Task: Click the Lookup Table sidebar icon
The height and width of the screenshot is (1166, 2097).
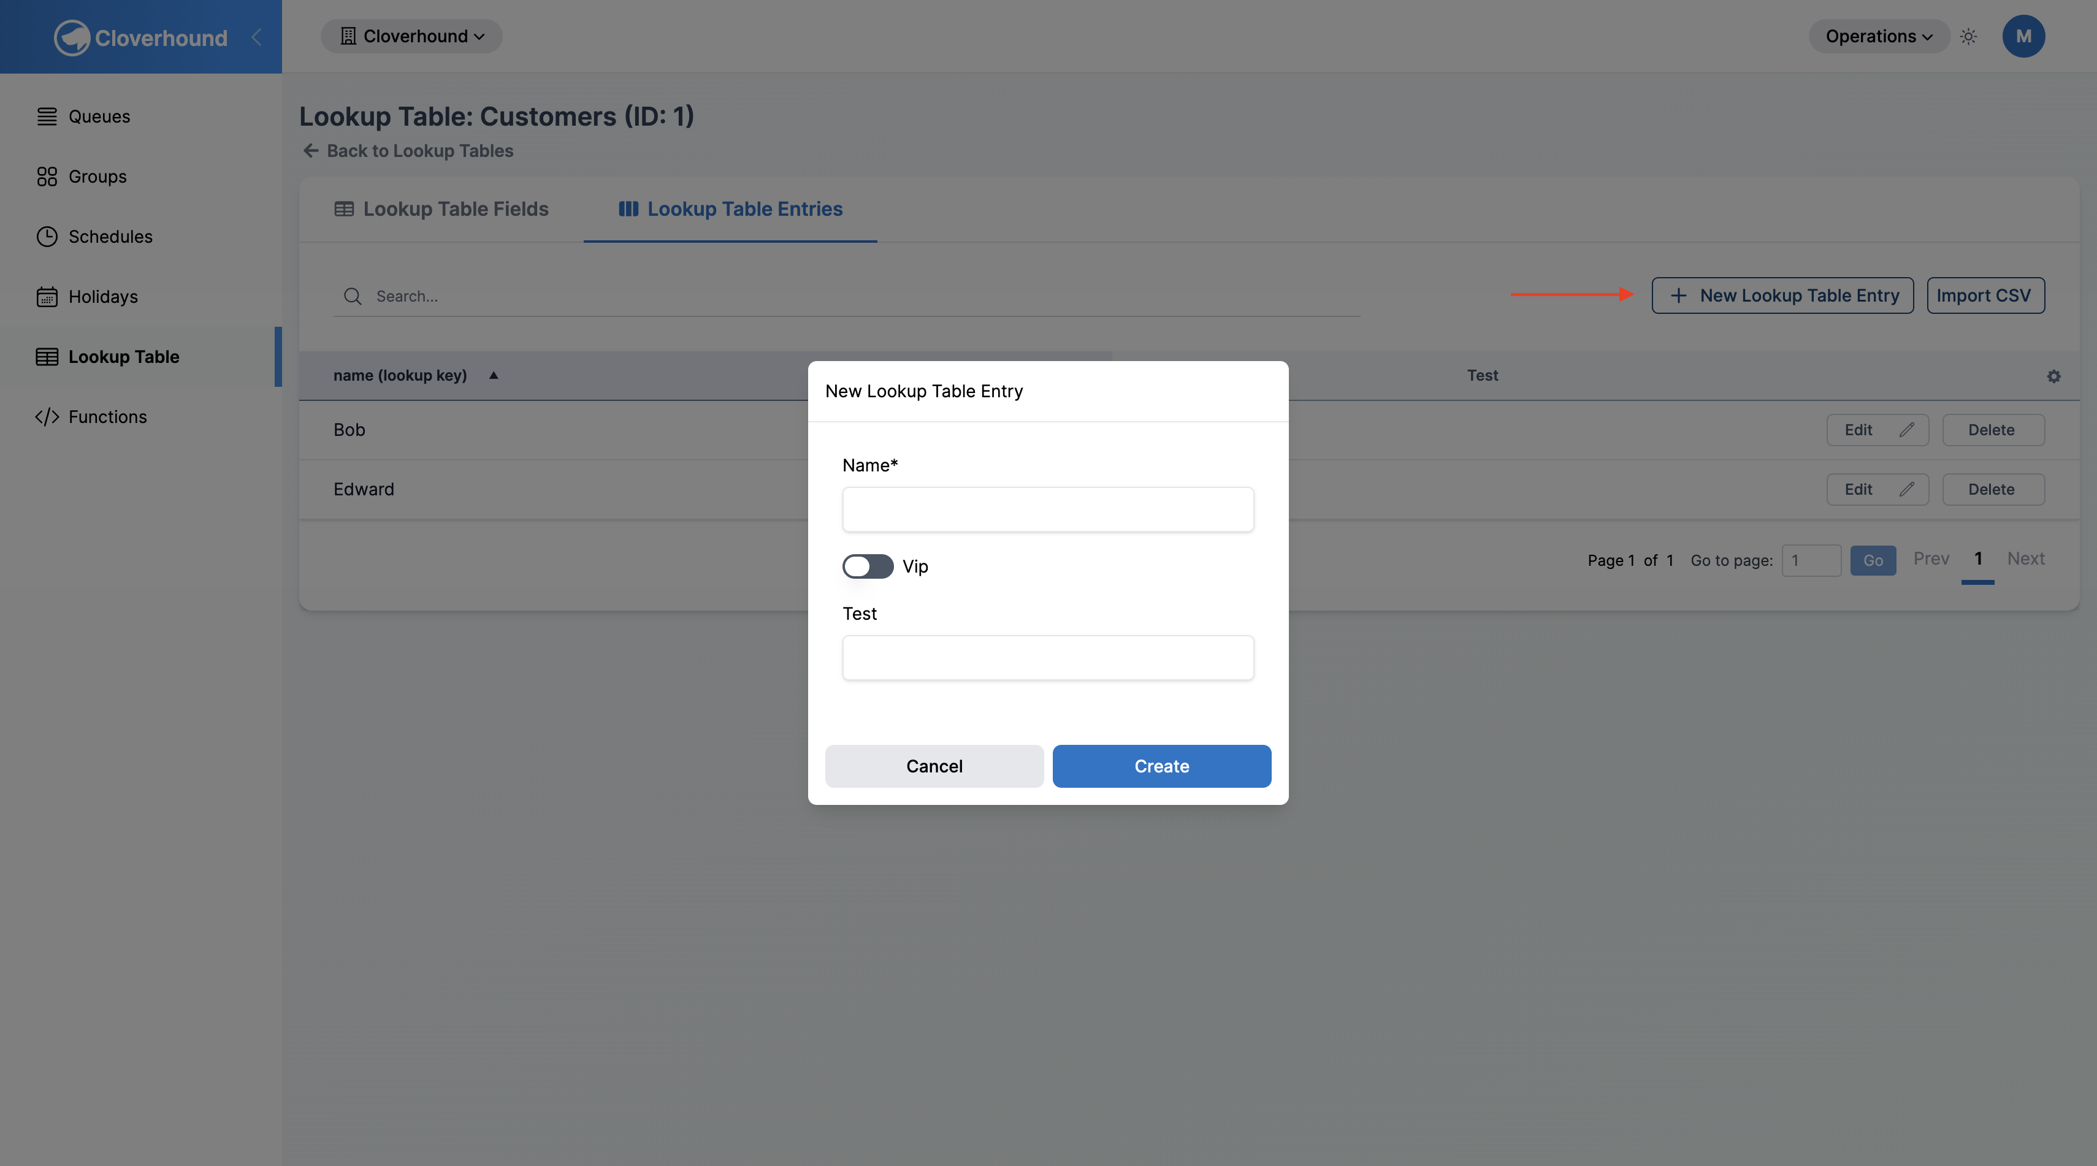Action: (x=47, y=356)
